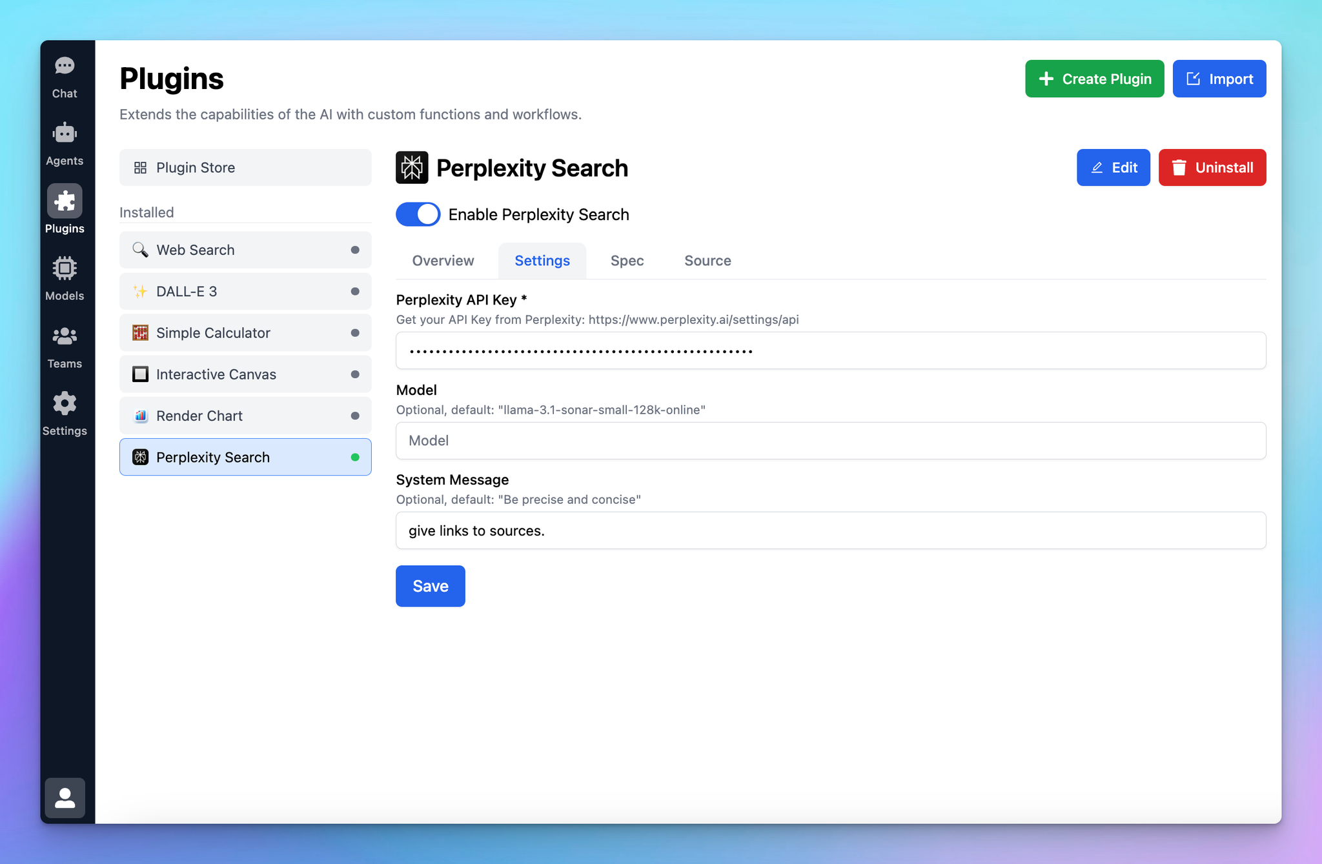Click the Installed section label
Screen dimensions: 1322x864
click(x=147, y=212)
